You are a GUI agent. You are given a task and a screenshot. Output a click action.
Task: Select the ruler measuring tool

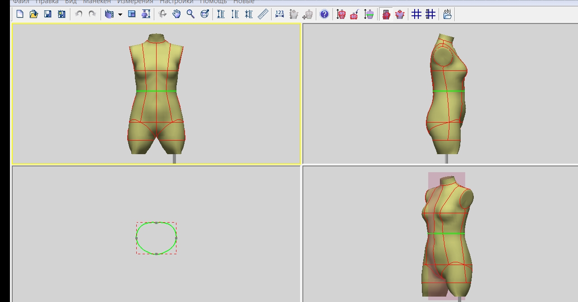(x=263, y=14)
